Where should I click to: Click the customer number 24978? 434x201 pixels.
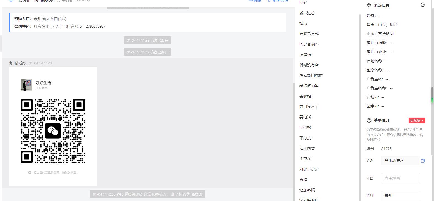coord(386,149)
